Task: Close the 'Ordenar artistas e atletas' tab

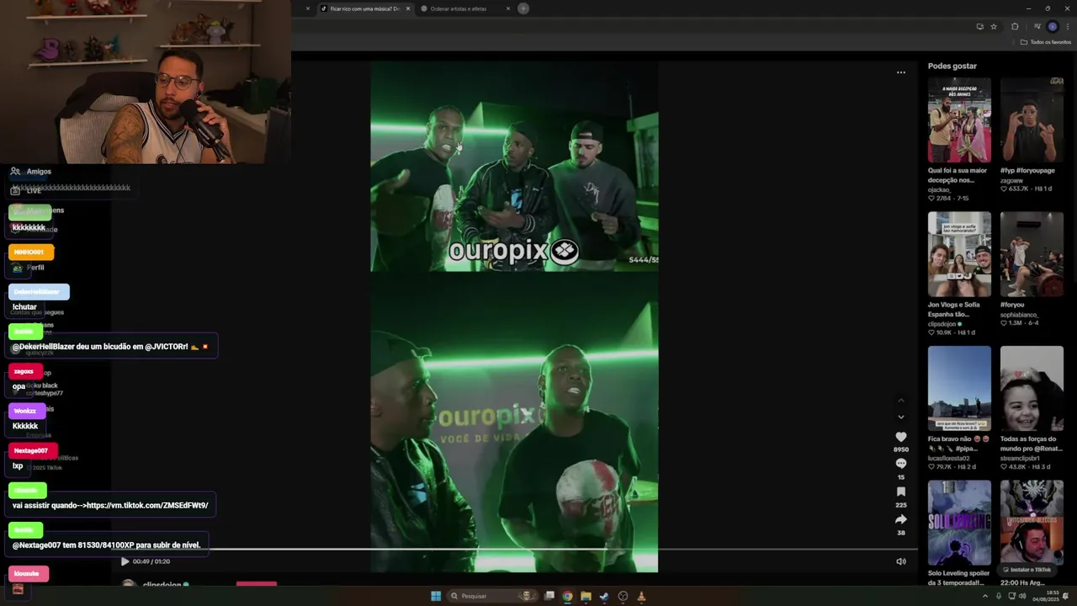Action: coord(508,8)
